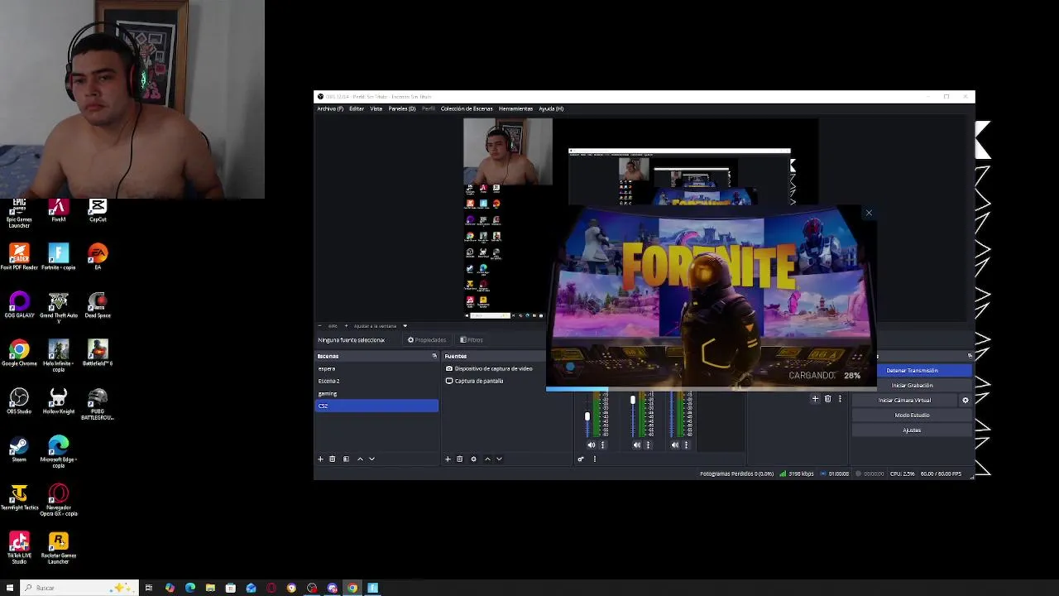This screenshot has height=596, width=1059.
Task: Add a scene transition with plus icon
Action: pos(815,399)
